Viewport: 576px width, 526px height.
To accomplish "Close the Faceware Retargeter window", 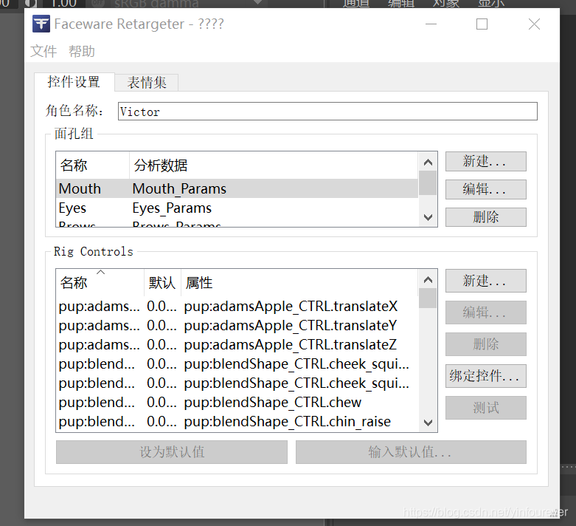I will tap(534, 24).
